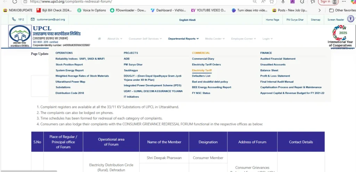
Task: Open Uttarakhand Power Map
Action: coord(70,82)
